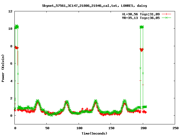181x136 pixels.
Task: Click the green line sample for YR legend
Action: point(166,18)
